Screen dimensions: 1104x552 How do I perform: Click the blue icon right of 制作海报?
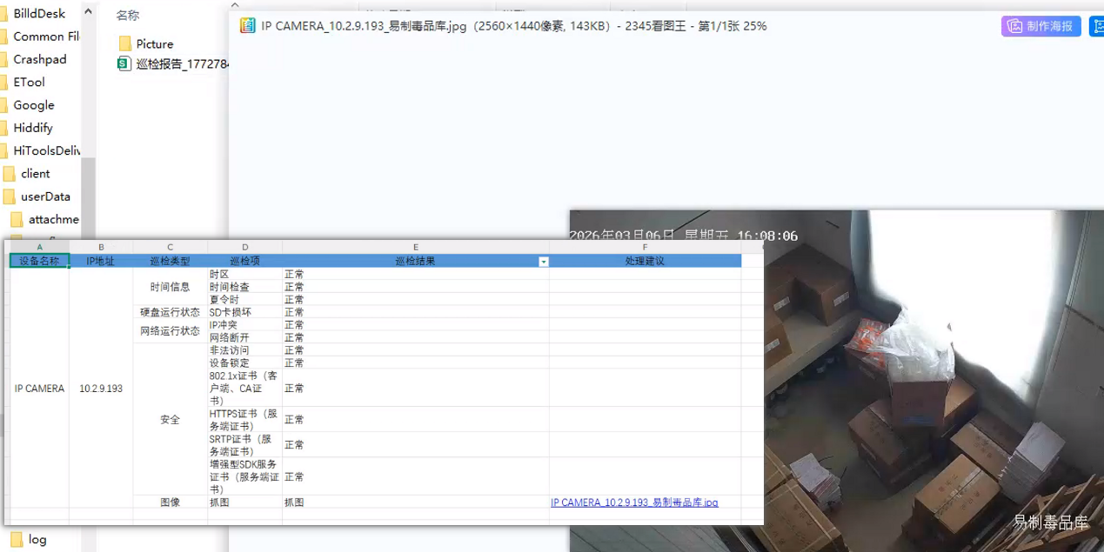tap(1096, 26)
